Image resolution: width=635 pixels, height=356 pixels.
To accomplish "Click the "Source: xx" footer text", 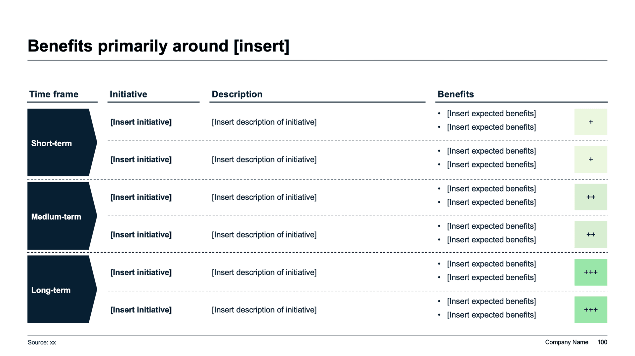I will (x=42, y=342).
